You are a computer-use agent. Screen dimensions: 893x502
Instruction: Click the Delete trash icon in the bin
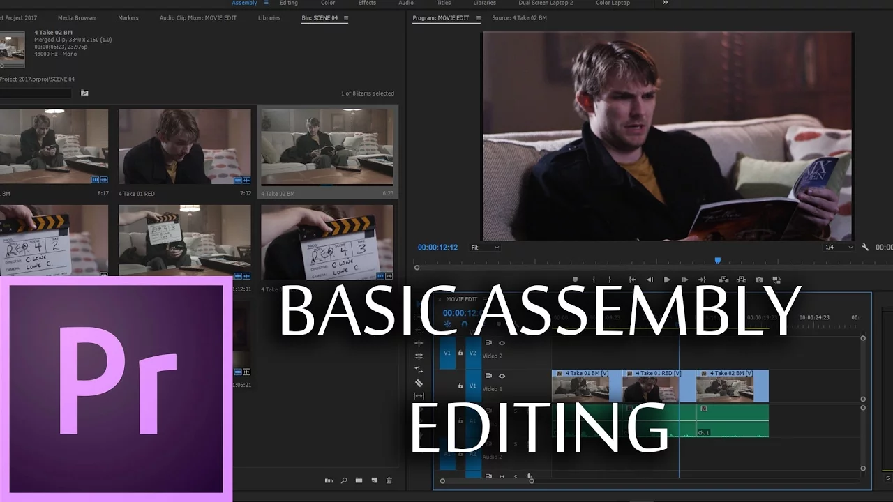[389, 480]
